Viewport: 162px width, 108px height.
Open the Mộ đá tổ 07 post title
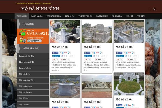(x=60, y=47)
